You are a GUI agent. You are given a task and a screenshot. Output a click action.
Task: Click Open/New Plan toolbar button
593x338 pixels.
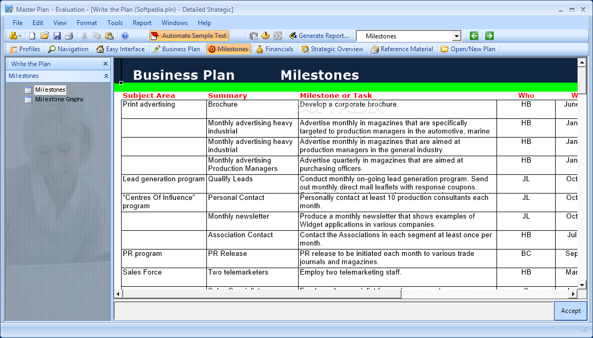(468, 49)
